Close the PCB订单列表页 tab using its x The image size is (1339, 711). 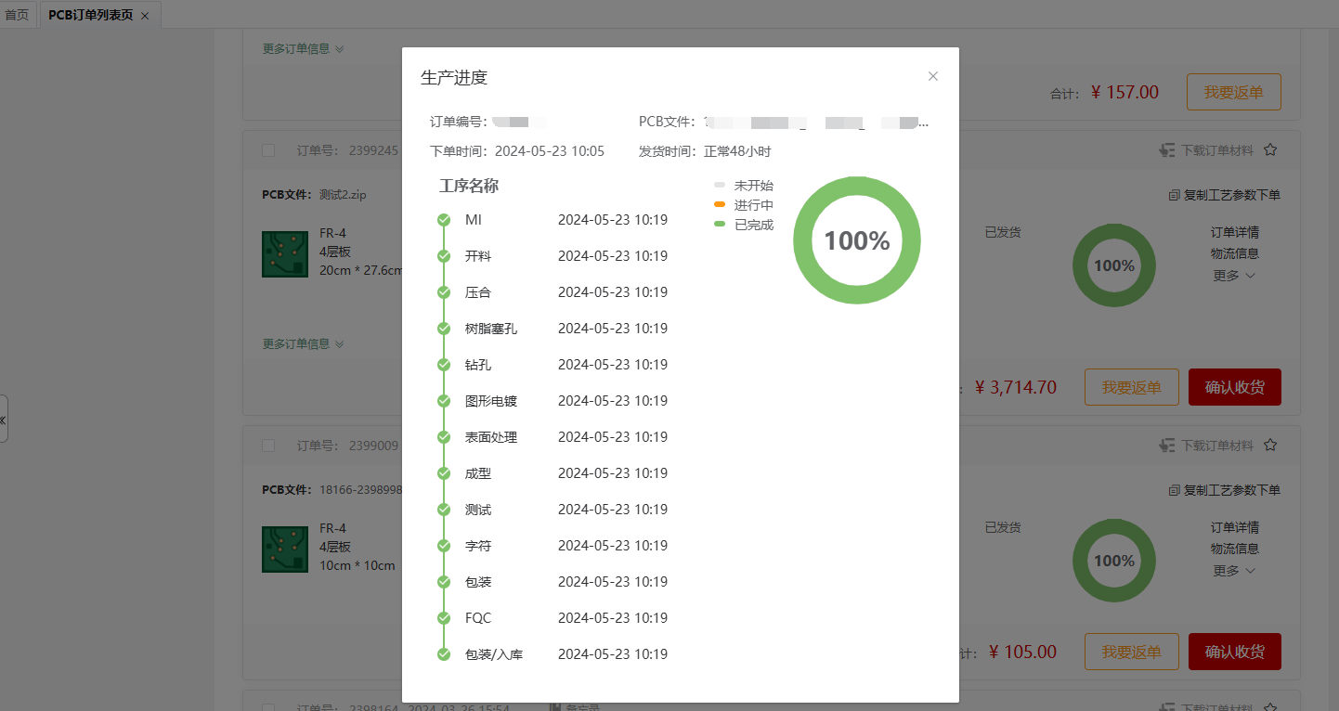(x=145, y=16)
